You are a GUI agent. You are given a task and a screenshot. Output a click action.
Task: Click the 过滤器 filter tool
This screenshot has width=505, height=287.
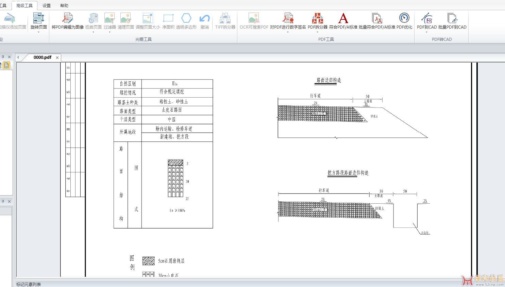[x=110, y=21]
